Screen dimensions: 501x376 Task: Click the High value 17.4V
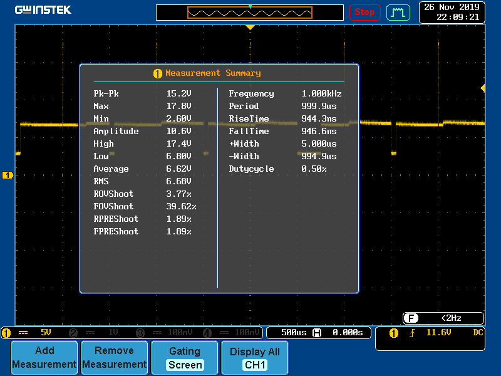click(x=178, y=144)
